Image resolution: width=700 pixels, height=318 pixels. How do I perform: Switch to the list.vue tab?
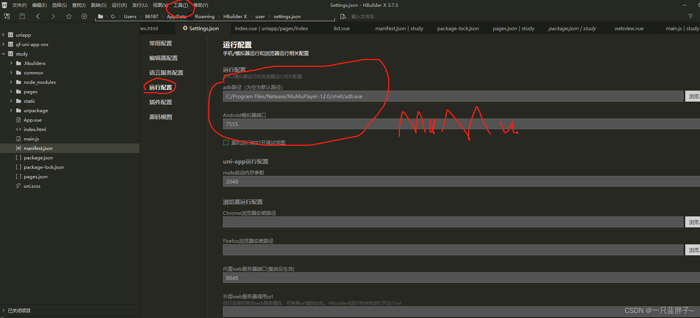[342, 28]
